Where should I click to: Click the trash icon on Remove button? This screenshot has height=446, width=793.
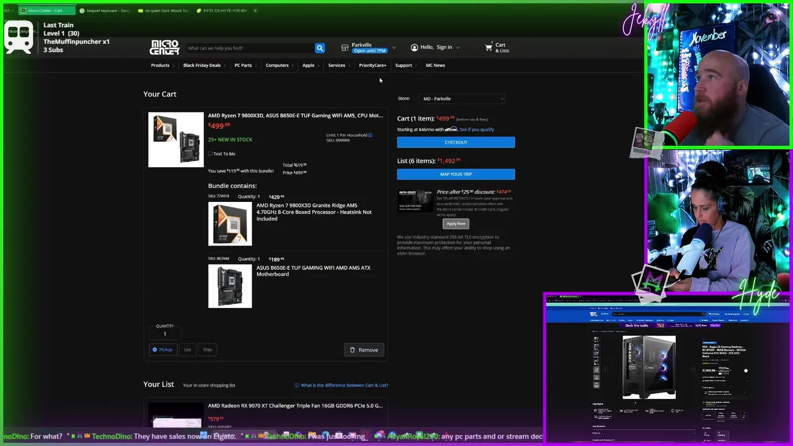pyautogui.click(x=353, y=350)
